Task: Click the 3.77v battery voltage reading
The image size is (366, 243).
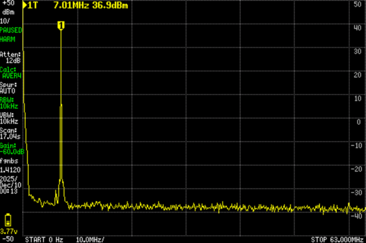Action: (8, 231)
